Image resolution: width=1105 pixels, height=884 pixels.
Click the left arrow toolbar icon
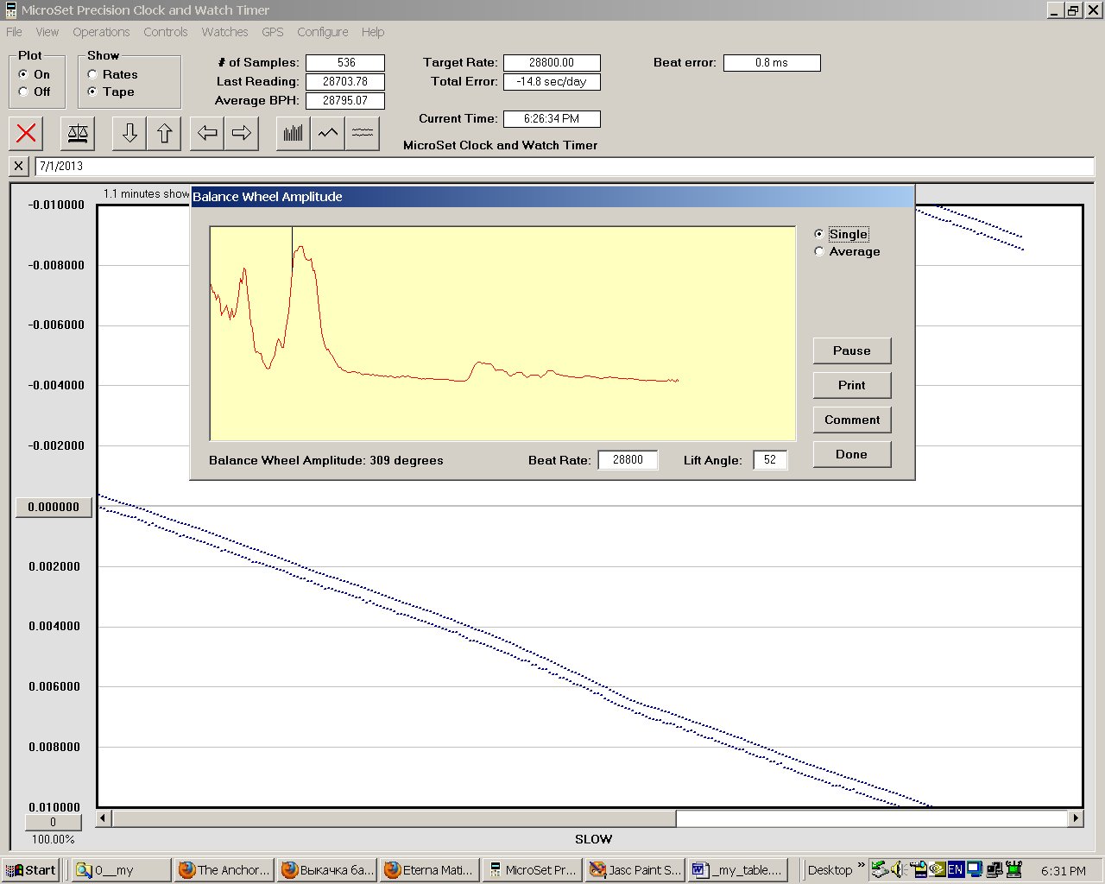(x=207, y=133)
